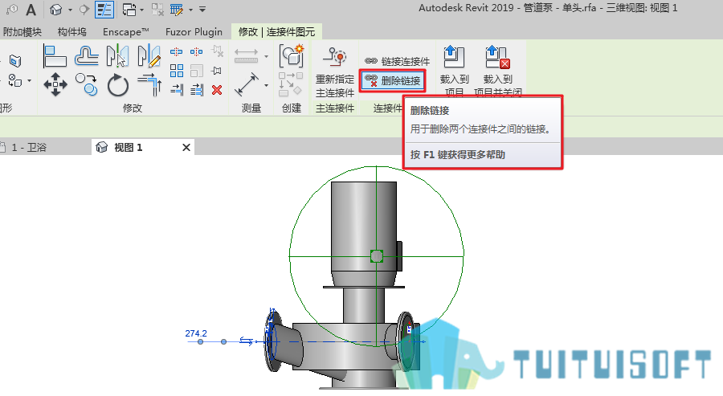Screen dimensions: 723x396
Task: Select the Array tool
Action: pyautogui.click(x=177, y=71)
